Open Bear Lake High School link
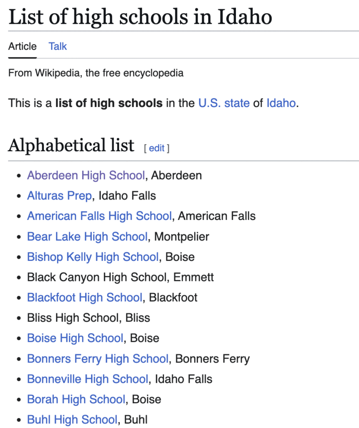 (x=87, y=237)
